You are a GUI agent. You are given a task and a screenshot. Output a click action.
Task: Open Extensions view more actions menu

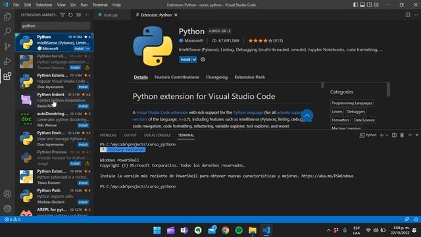87,15
